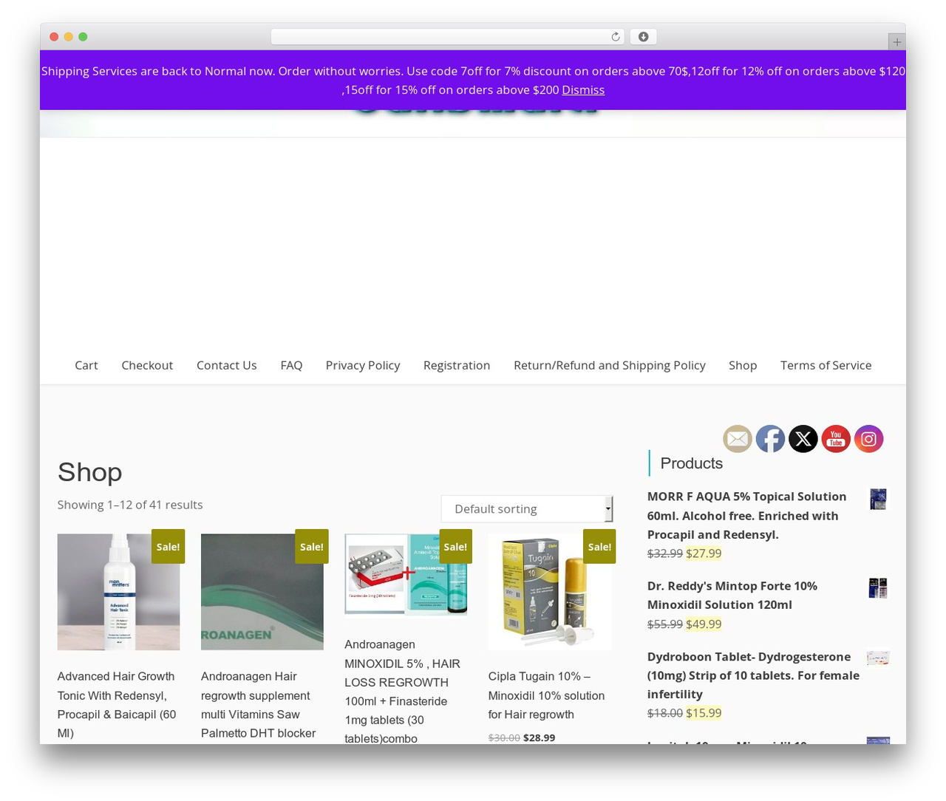The height and width of the screenshot is (801, 946).
Task: Open the FAQ menu item
Action: coord(291,365)
